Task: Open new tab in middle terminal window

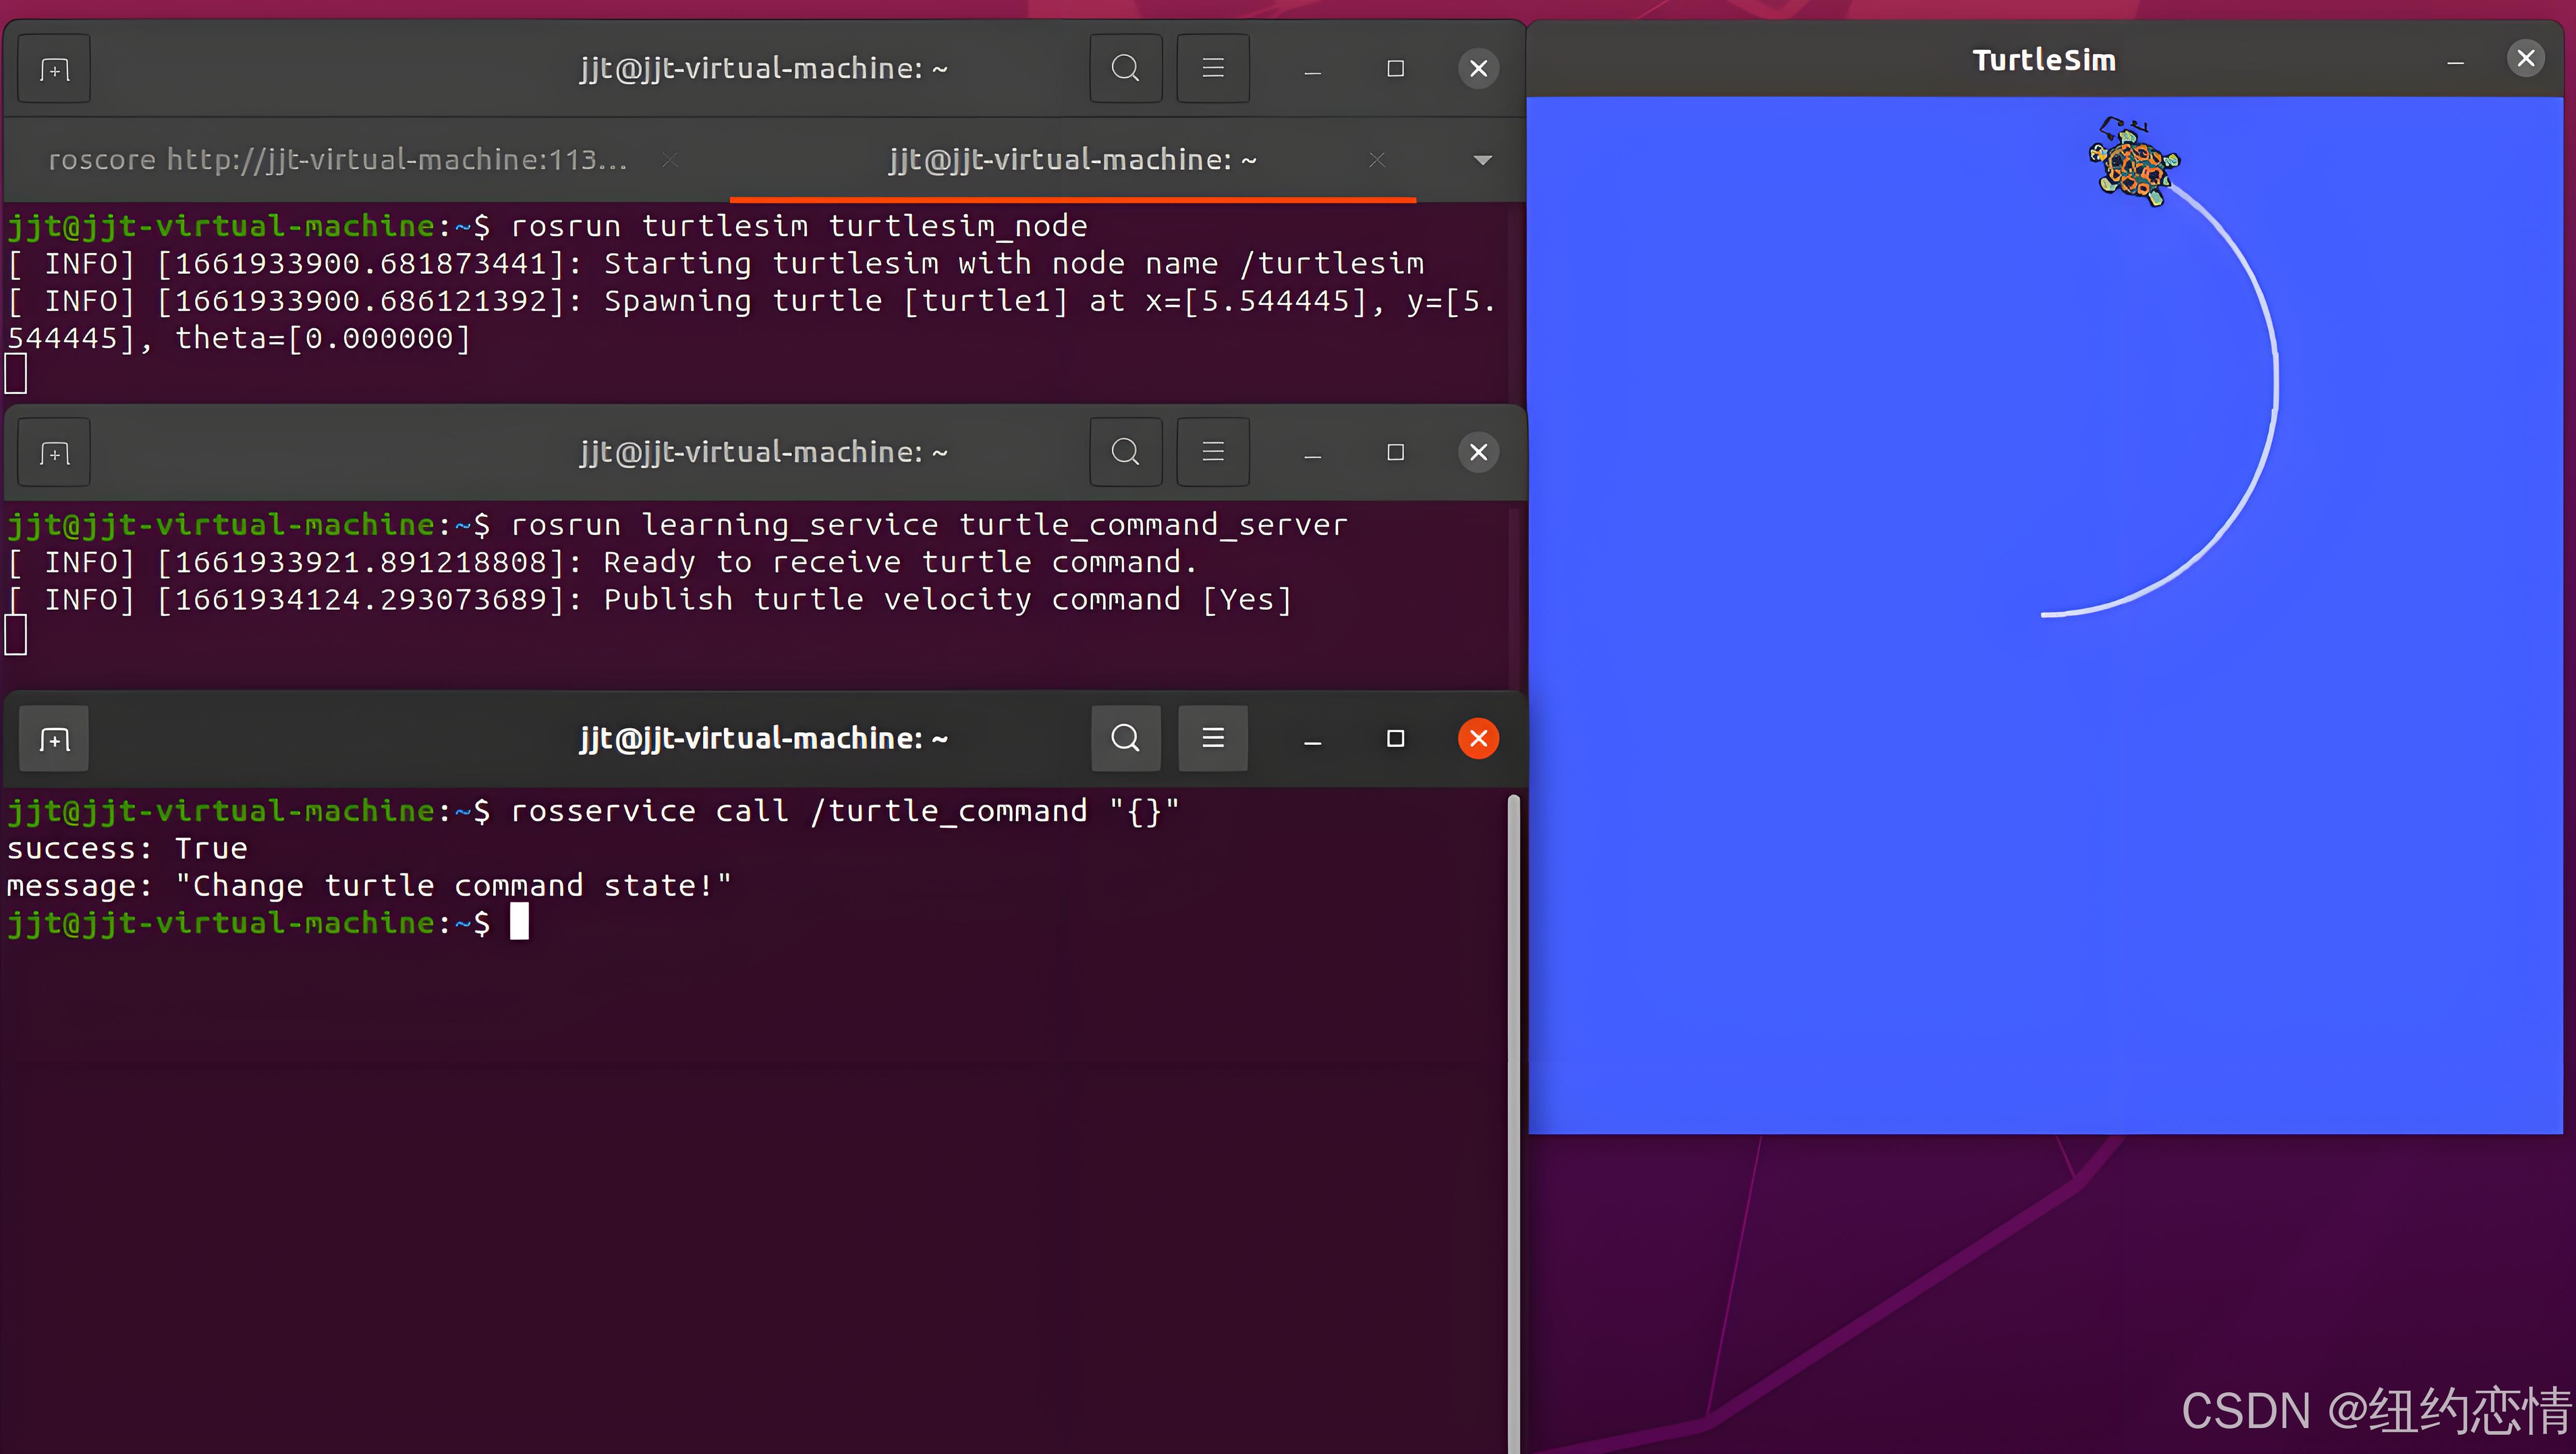Action: click(54, 453)
